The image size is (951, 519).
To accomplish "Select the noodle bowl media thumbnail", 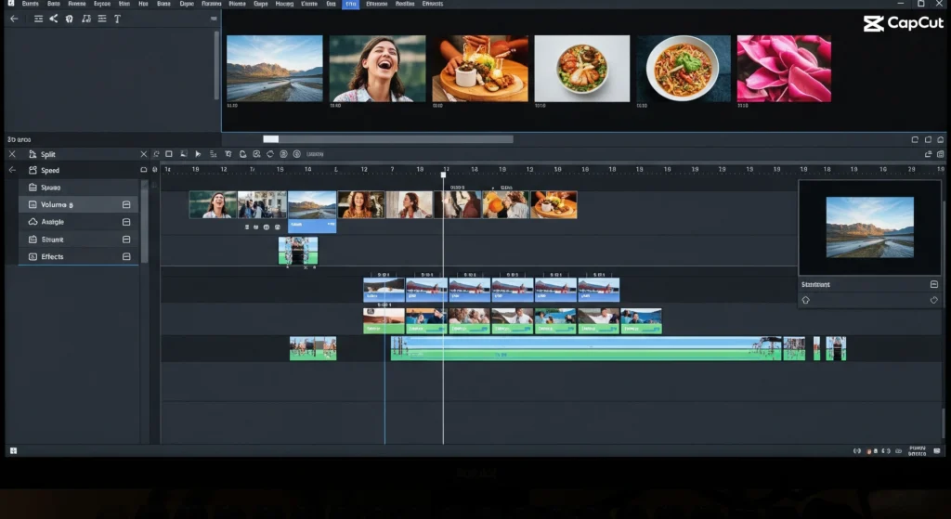I will coord(684,69).
